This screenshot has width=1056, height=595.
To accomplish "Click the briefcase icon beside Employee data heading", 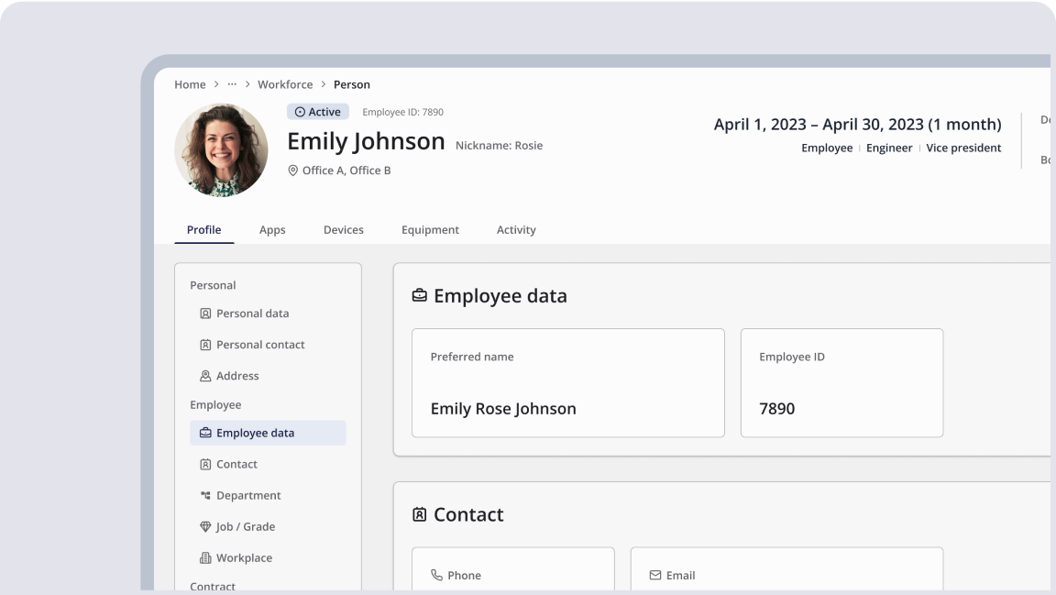I will pos(420,296).
